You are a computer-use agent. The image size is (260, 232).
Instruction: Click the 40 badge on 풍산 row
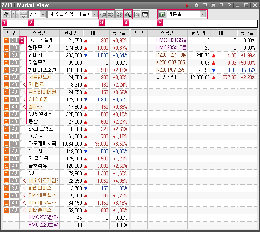tap(14, 122)
